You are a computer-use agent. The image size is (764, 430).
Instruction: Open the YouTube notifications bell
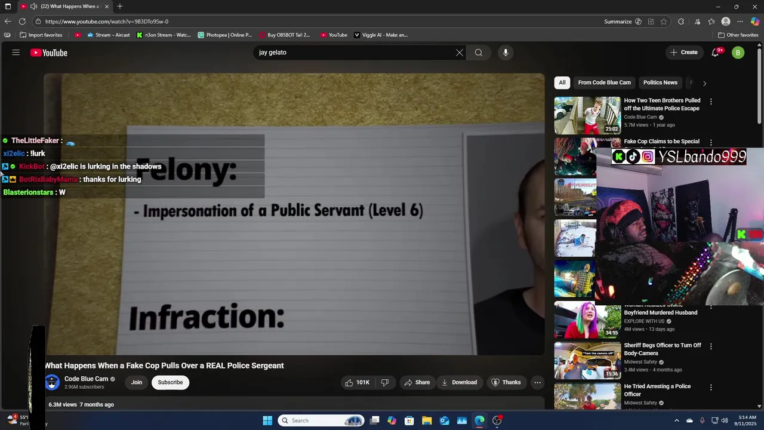click(715, 53)
